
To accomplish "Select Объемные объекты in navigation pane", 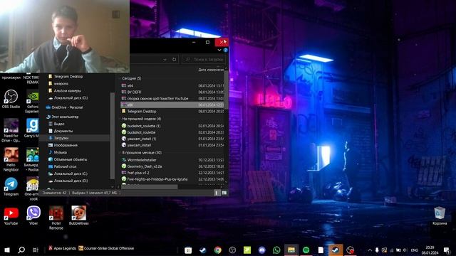I will point(70,159).
